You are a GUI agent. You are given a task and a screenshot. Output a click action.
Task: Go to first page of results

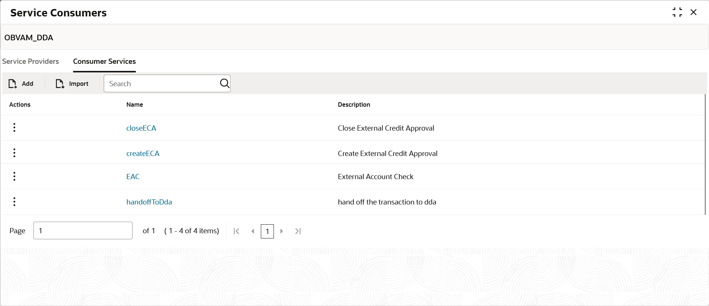pos(236,231)
